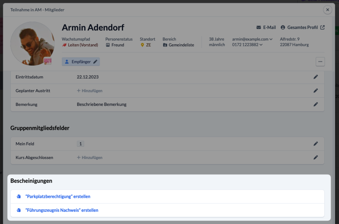Viewport: 339px width, 224px height.
Task: Create the "Führungszeugnis Nachweis" certificate
Action: coord(62,210)
